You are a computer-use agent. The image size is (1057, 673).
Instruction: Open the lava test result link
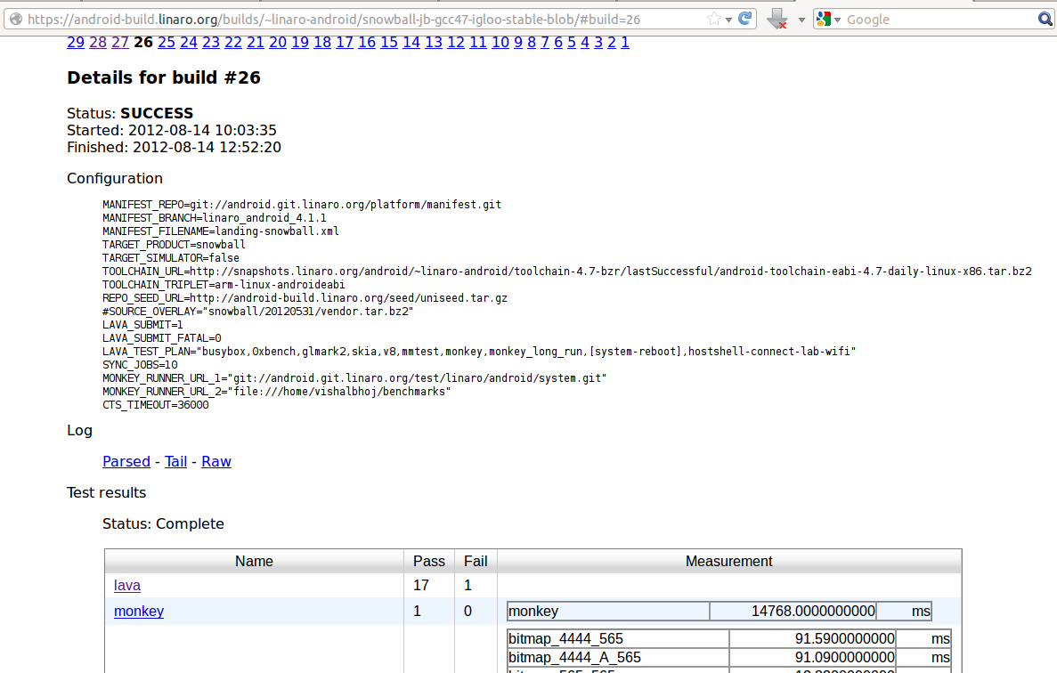(x=127, y=585)
